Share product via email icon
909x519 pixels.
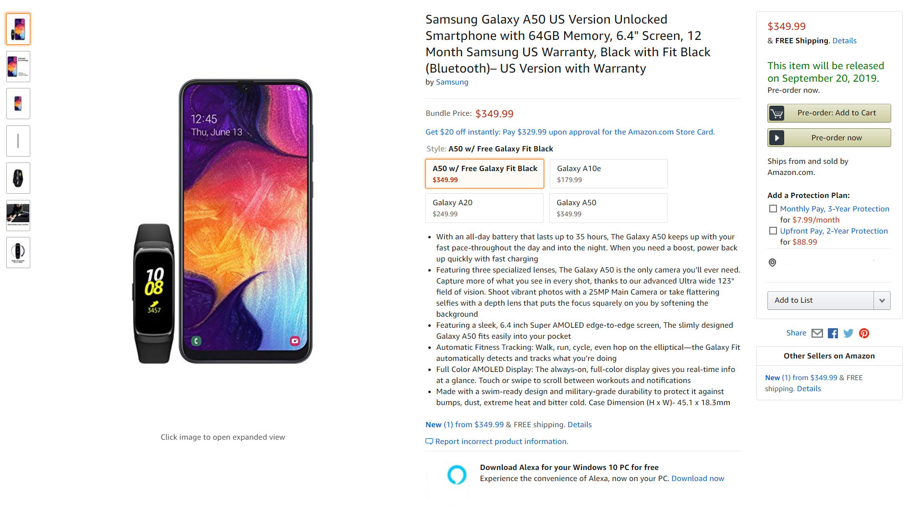pyautogui.click(x=817, y=333)
